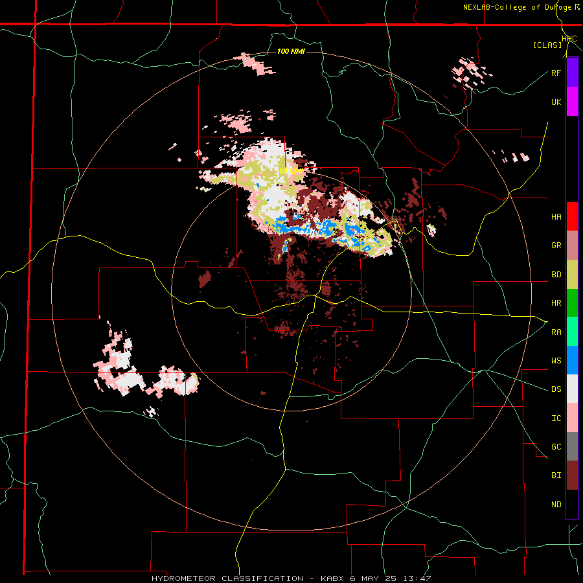Click the GC gray legend swatch
The image size is (583, 583).
[x=572, y=446]
